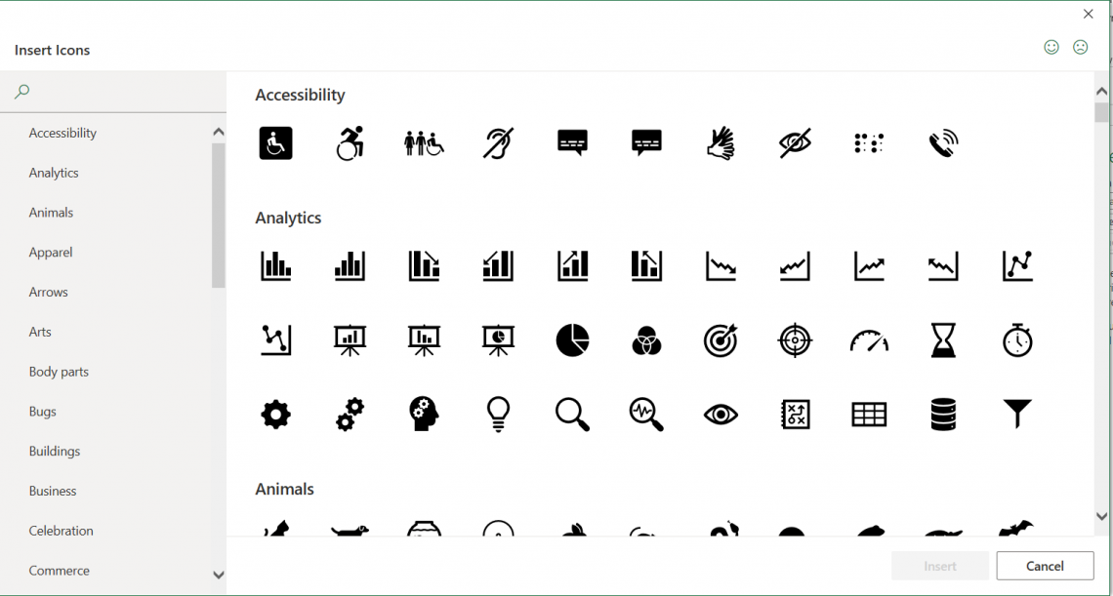Image resolution: width=1113 pixels, height=596 pixels.
Task: Select the database cylinder icon
Action: click(943, 415)
